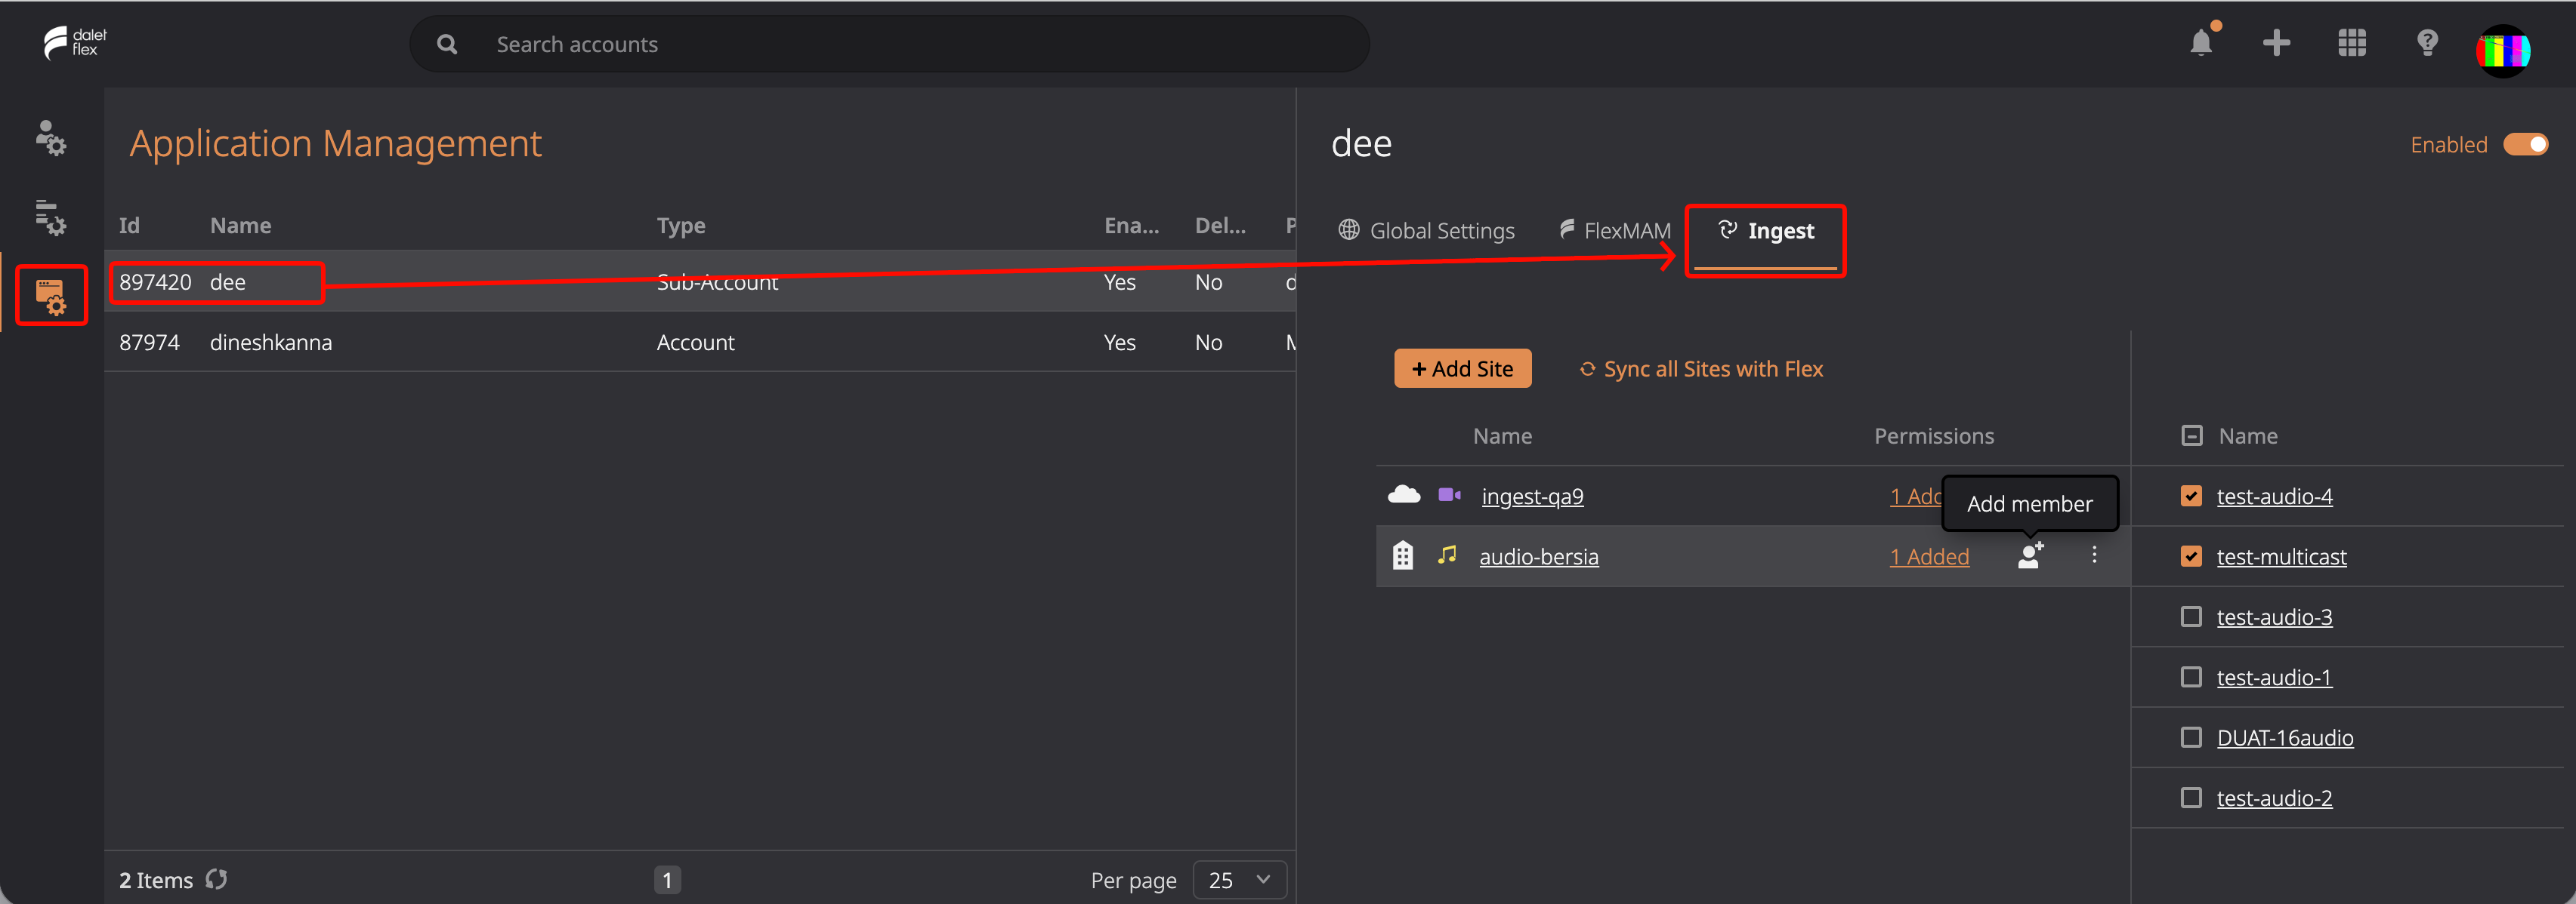Image resolution: width=2576 pixels, height=904 pixels.
Task: Click Sync all Sites with Flex
Action: point(1701,368)
